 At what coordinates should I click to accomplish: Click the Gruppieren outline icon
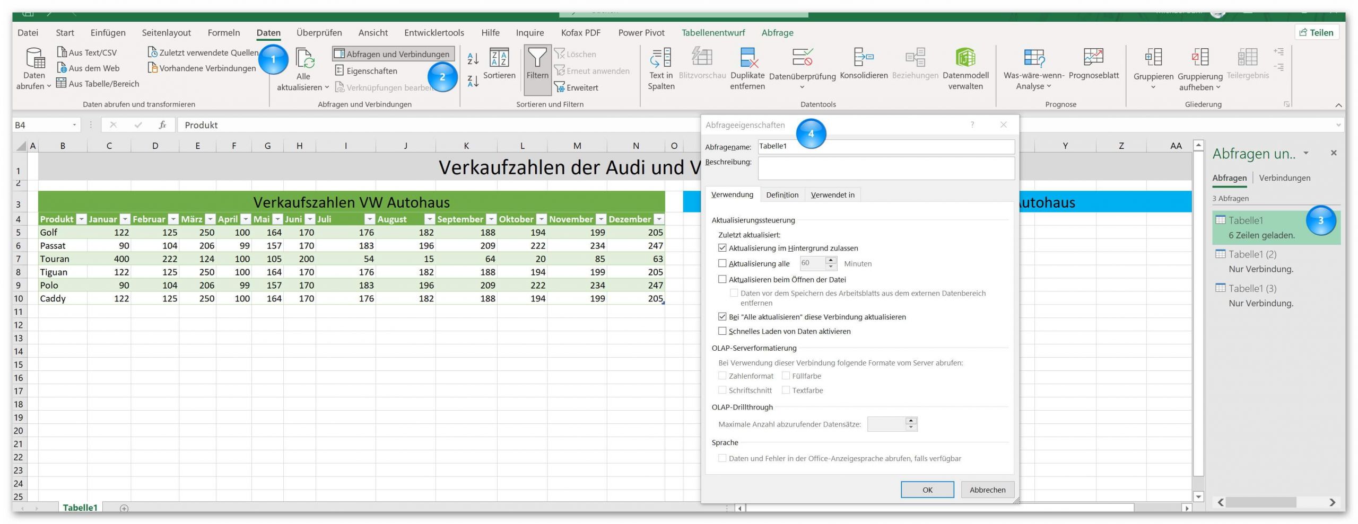1153,57
